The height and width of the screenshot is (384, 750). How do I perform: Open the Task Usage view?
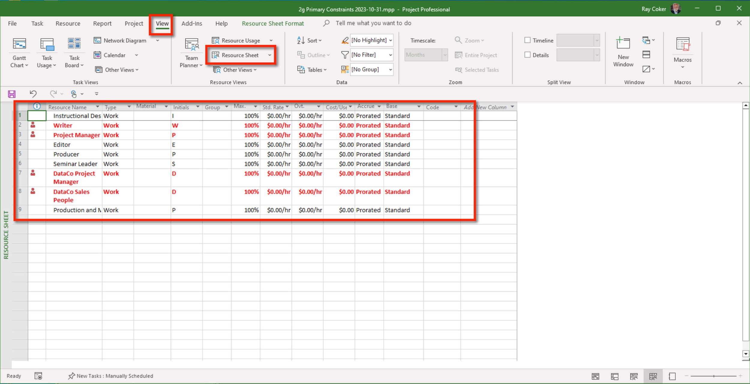click(x=47, y=53)
